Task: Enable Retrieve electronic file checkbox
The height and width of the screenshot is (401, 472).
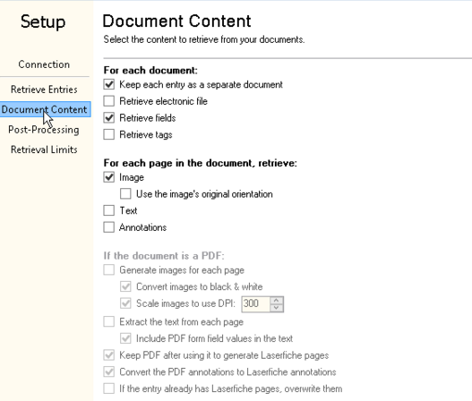Action: (x=109, y=101)
